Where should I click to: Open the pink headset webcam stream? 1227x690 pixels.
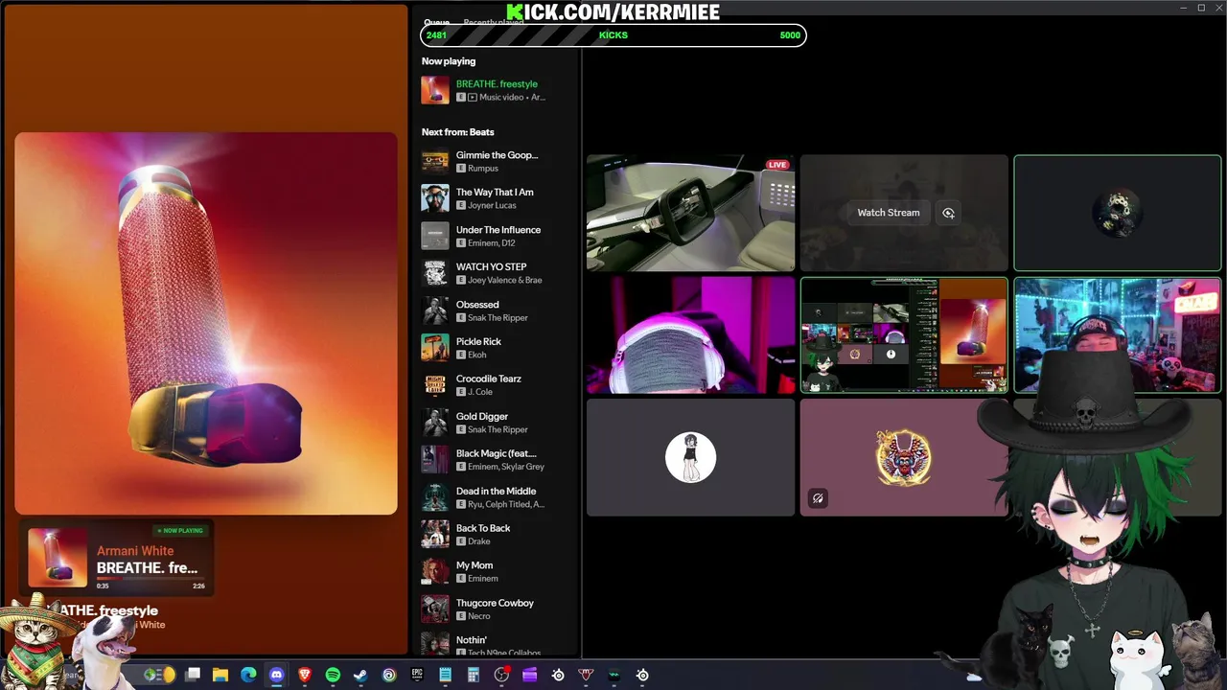pyautogui.click(x=690, y=335)
